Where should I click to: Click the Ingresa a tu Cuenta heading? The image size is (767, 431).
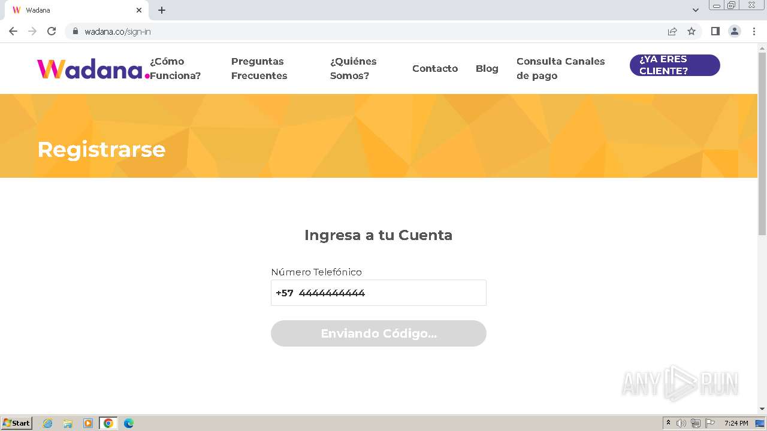(x=378, y=235)
